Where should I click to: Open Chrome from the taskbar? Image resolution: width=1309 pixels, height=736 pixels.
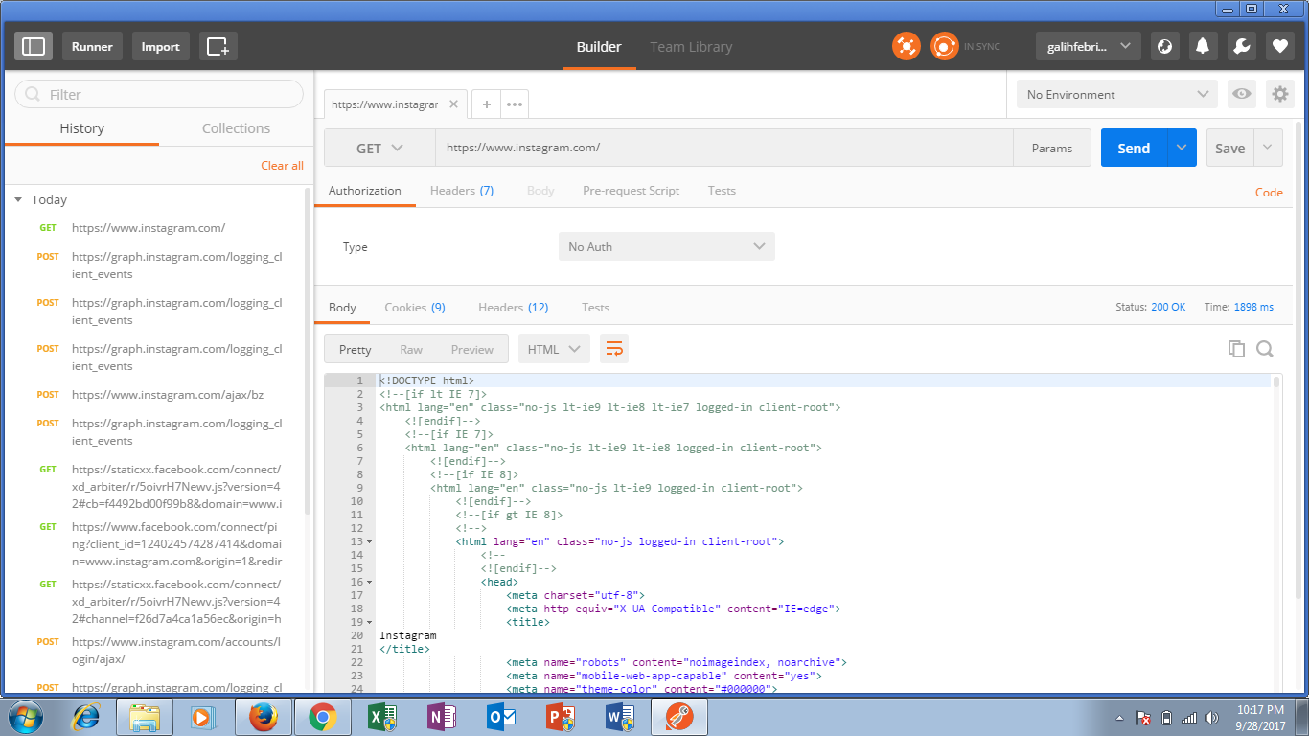coord(323,716)
